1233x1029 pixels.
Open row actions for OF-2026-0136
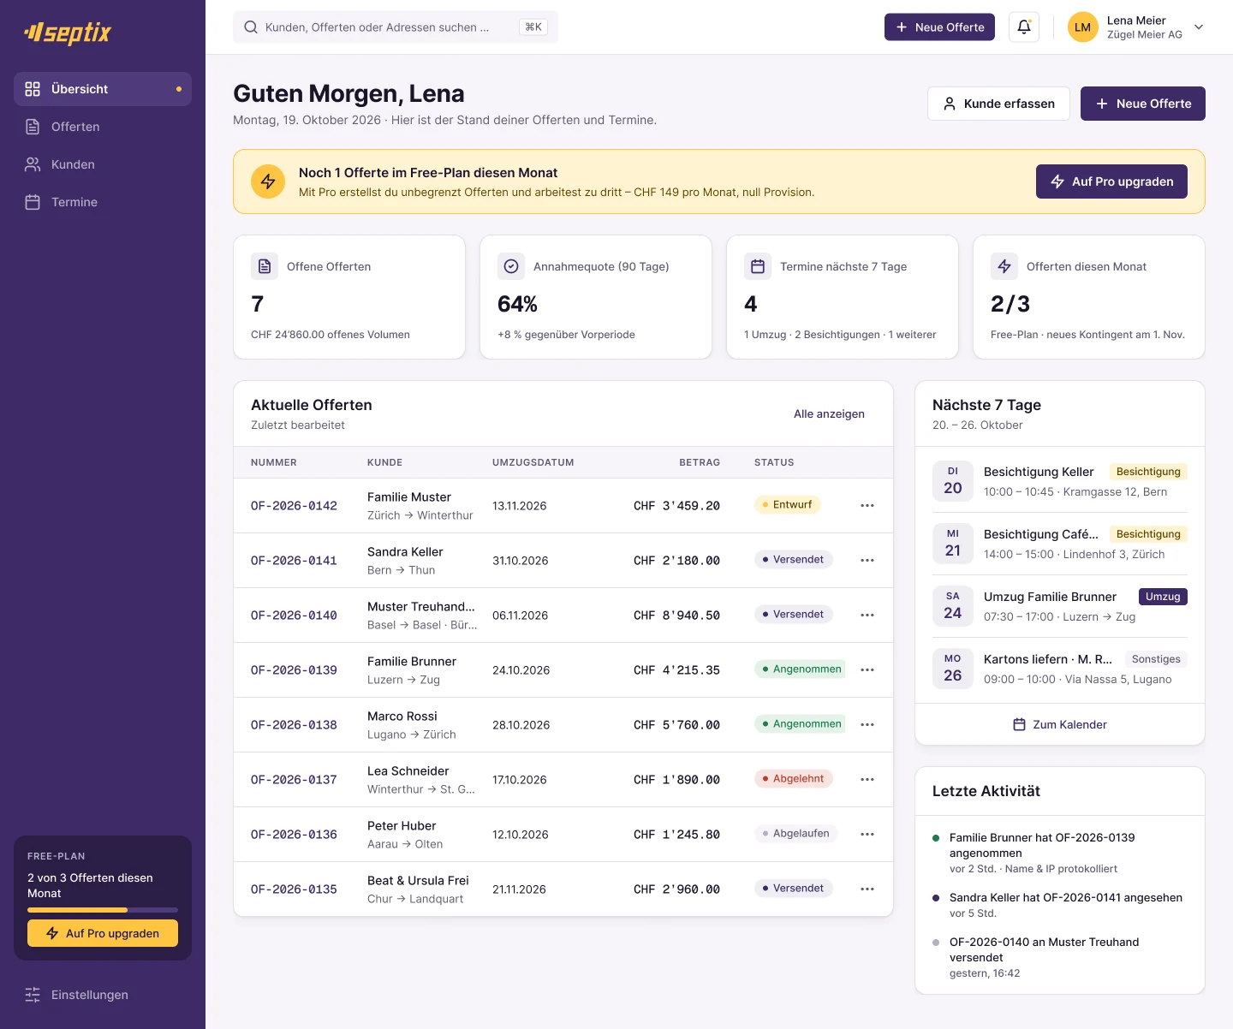(867, 834)
